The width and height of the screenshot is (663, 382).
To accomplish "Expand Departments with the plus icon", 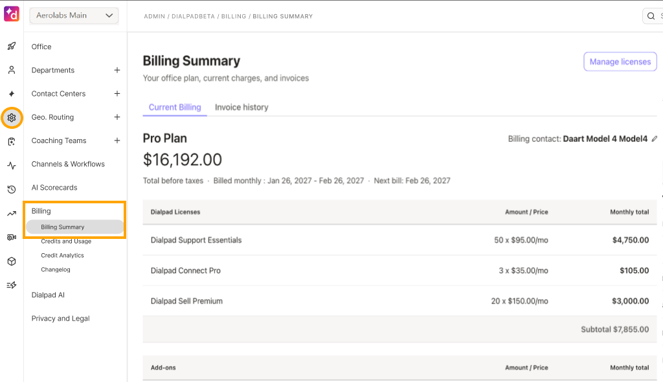I will (x=117, y=70).
